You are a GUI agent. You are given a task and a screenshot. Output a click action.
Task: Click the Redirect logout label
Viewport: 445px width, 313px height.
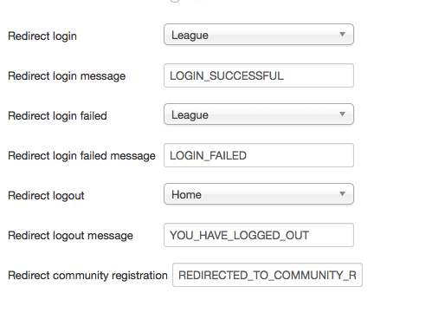pos(46,196)
